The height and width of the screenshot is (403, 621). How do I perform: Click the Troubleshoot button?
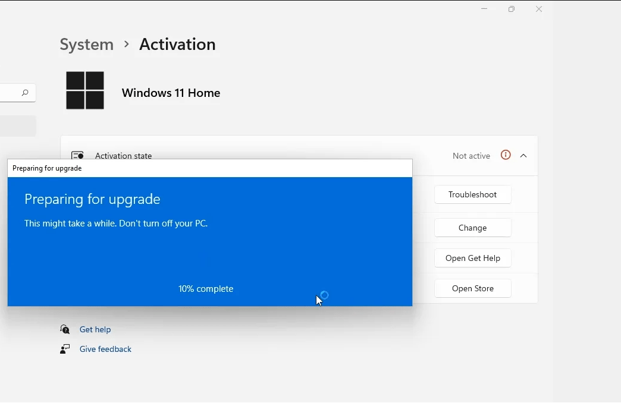point(472,194)
